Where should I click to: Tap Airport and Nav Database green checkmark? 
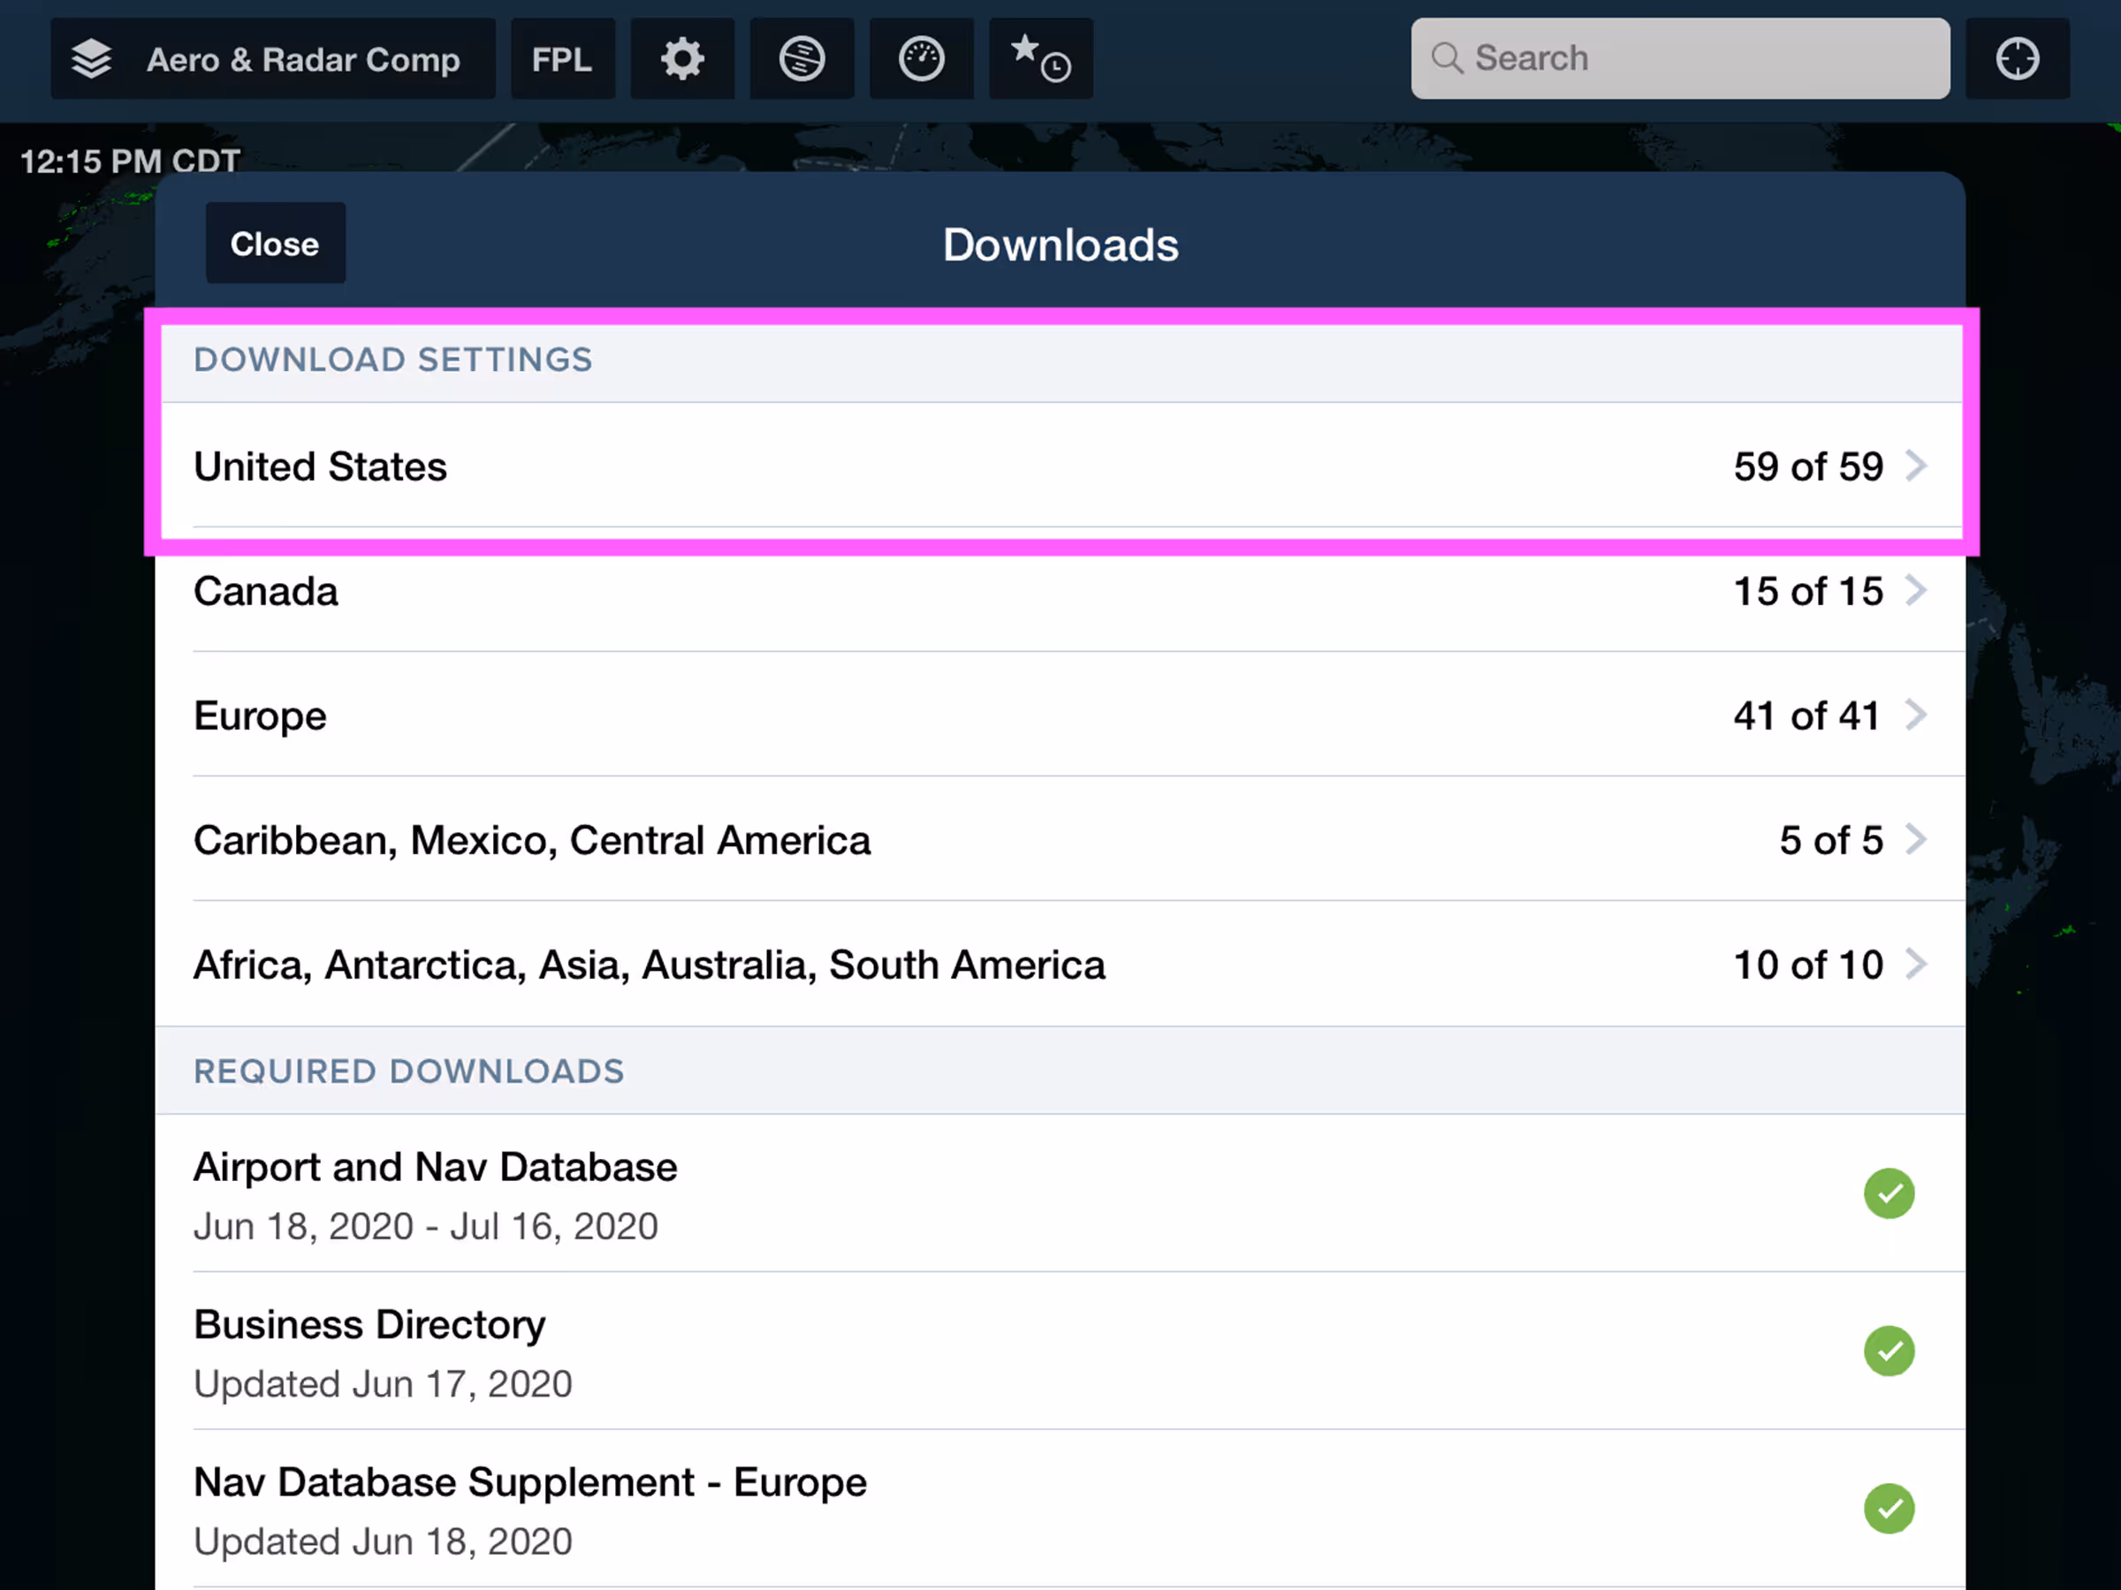pos(1888,1193)
